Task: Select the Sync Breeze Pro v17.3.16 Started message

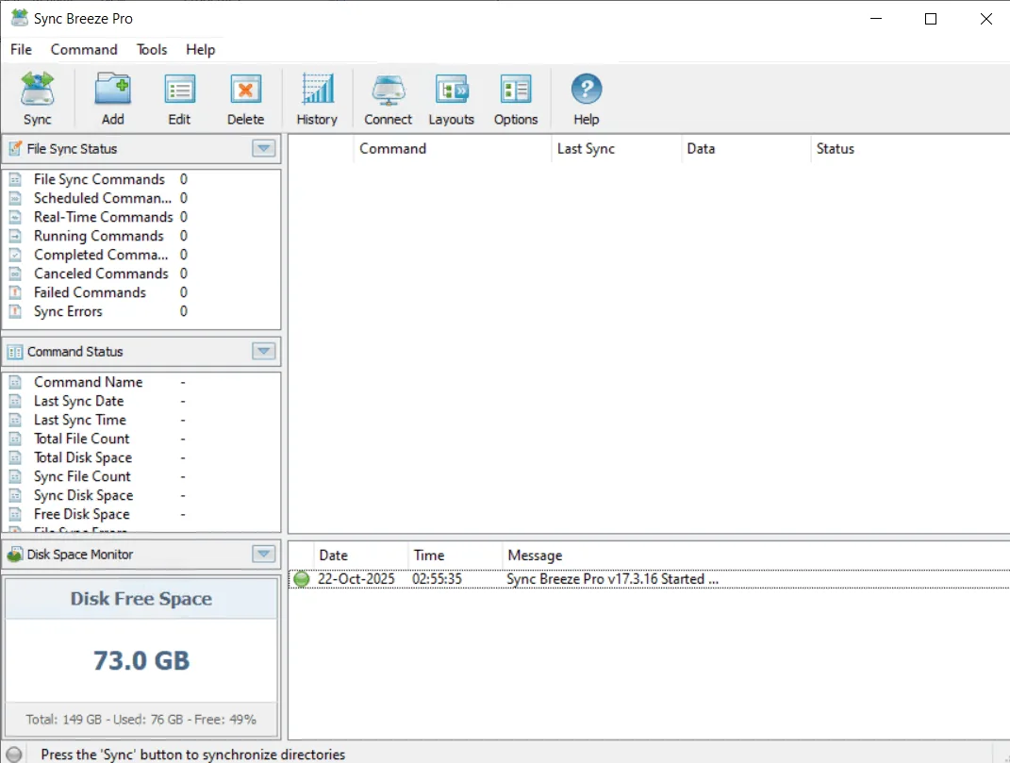Action: click(x=613, y=579)
